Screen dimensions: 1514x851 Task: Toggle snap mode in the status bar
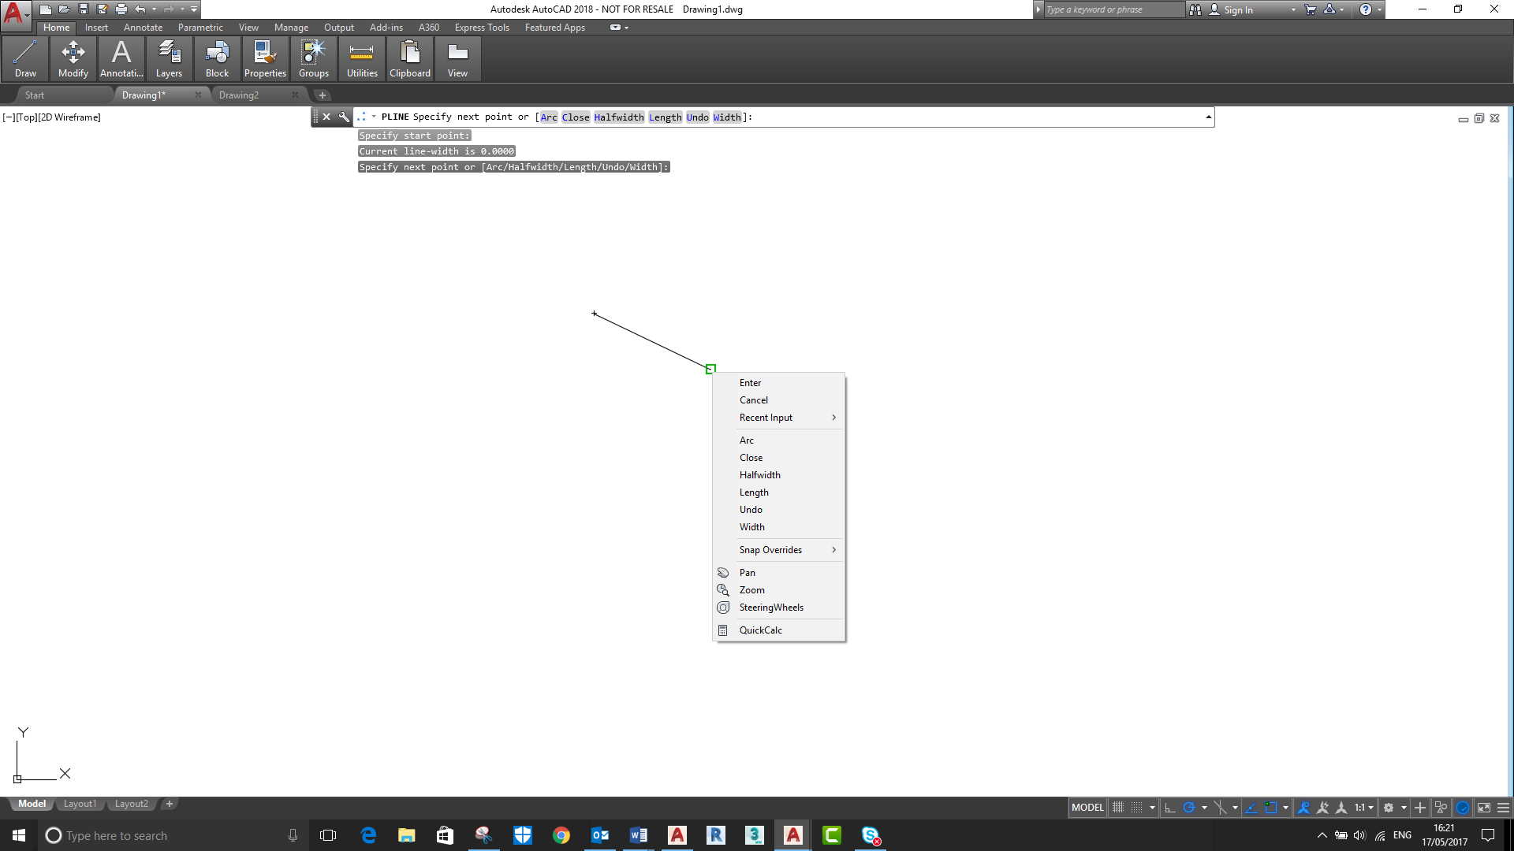point(1135,808)
